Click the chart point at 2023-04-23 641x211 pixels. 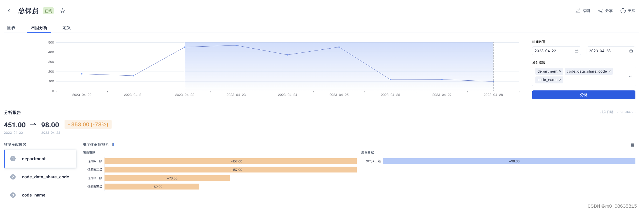pyautogui.click(x=236, y=45)
